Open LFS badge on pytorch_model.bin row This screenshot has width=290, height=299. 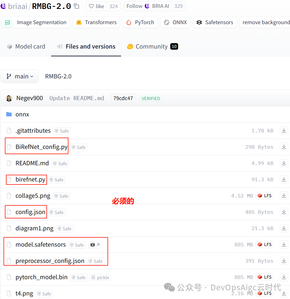(264, 277)
